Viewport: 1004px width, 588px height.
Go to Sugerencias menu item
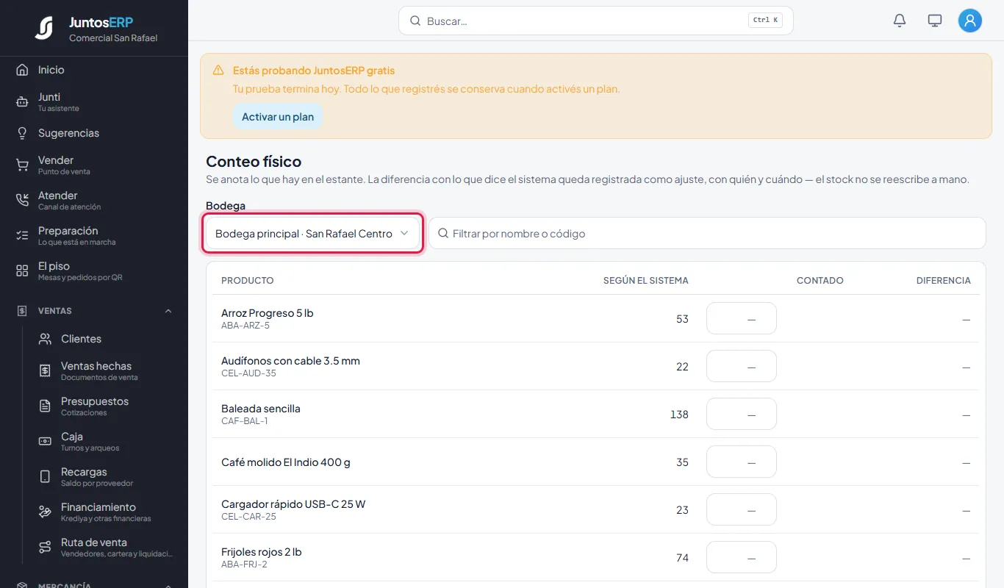click(94, 133)
